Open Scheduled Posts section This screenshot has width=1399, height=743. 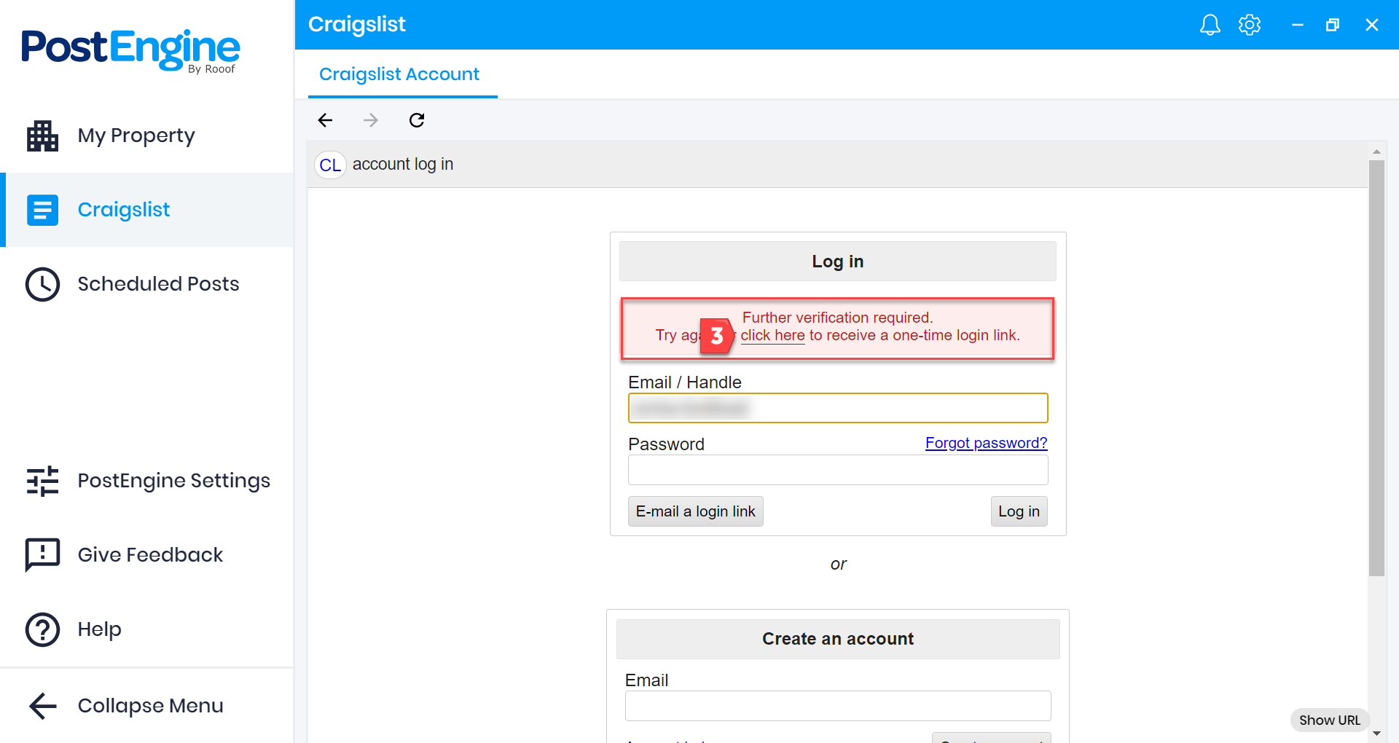coord(146,284)
